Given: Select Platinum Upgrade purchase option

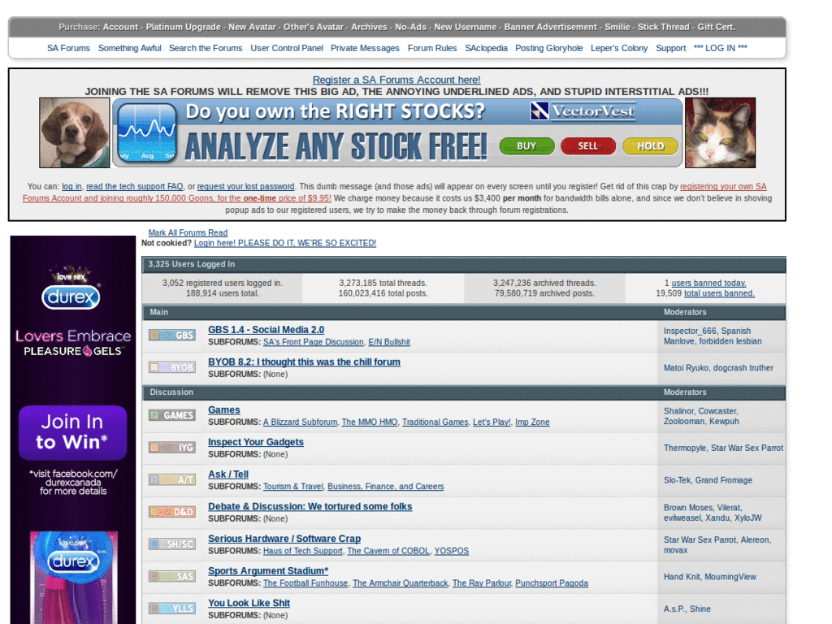Looking at the screenshot, I should (x=183, y=27).
